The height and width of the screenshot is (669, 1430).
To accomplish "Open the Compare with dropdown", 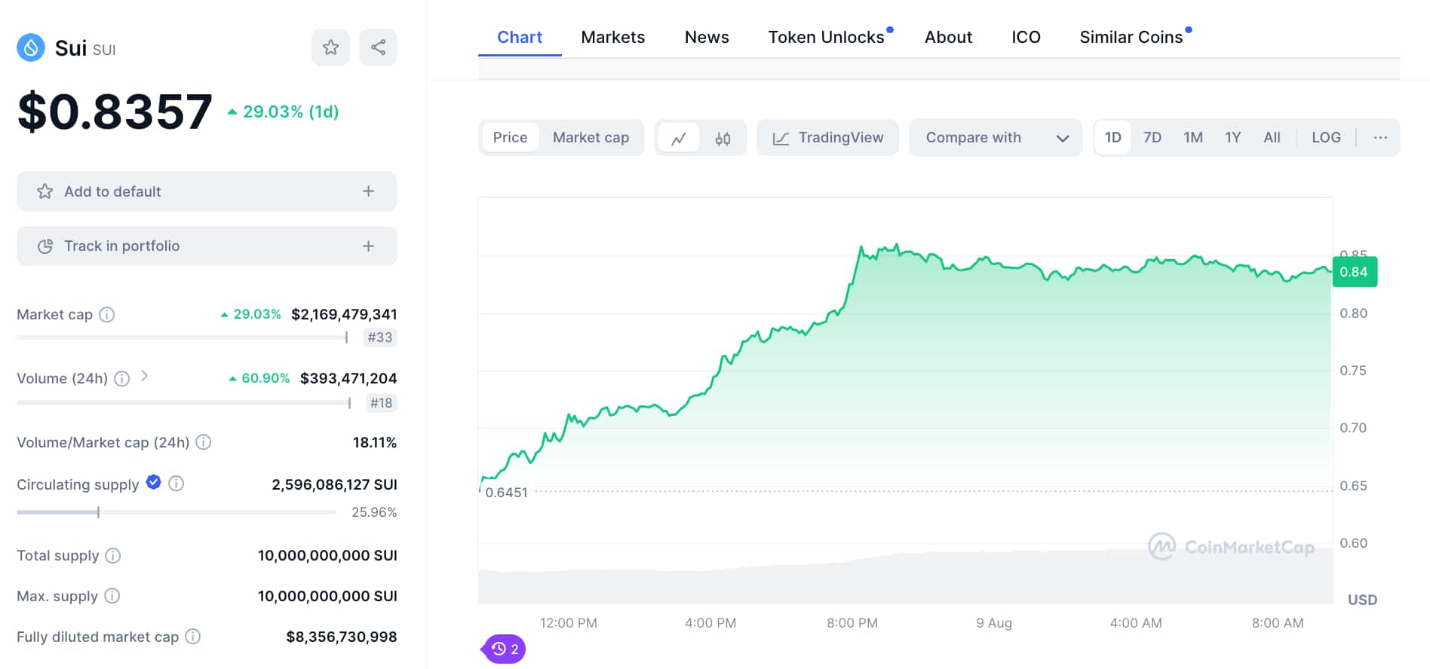I will click(995, 137).
